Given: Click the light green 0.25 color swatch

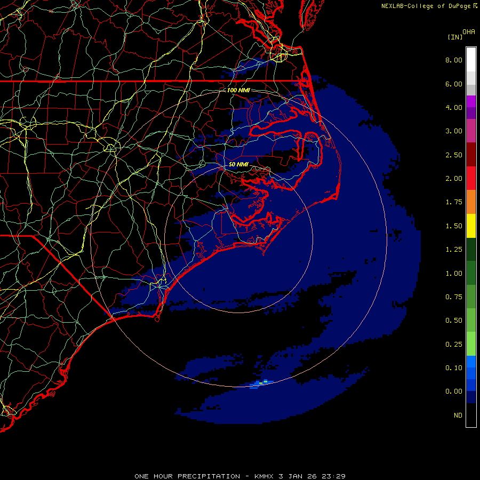Looking at the screenshot, I should click(471, 344).
